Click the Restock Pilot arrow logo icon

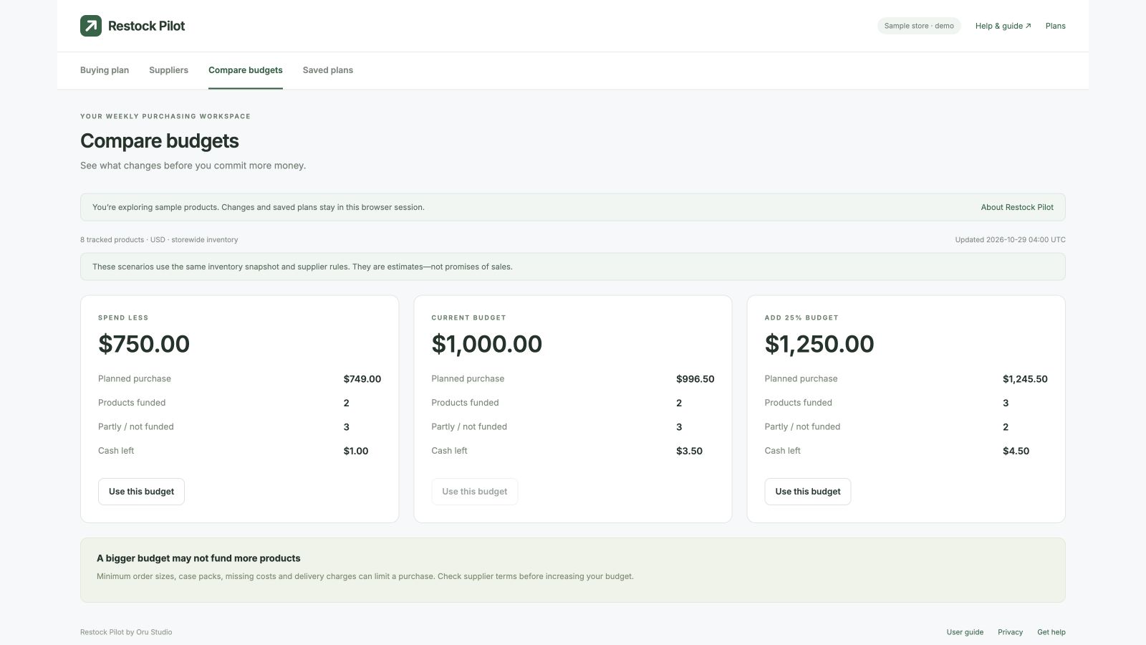coord(91,26)
